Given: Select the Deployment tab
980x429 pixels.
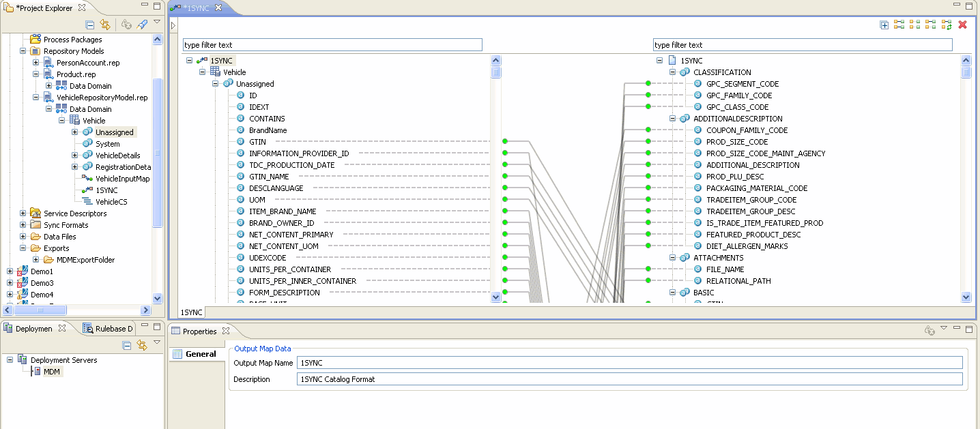Looking at the screenshot, I should click(34, 329).
